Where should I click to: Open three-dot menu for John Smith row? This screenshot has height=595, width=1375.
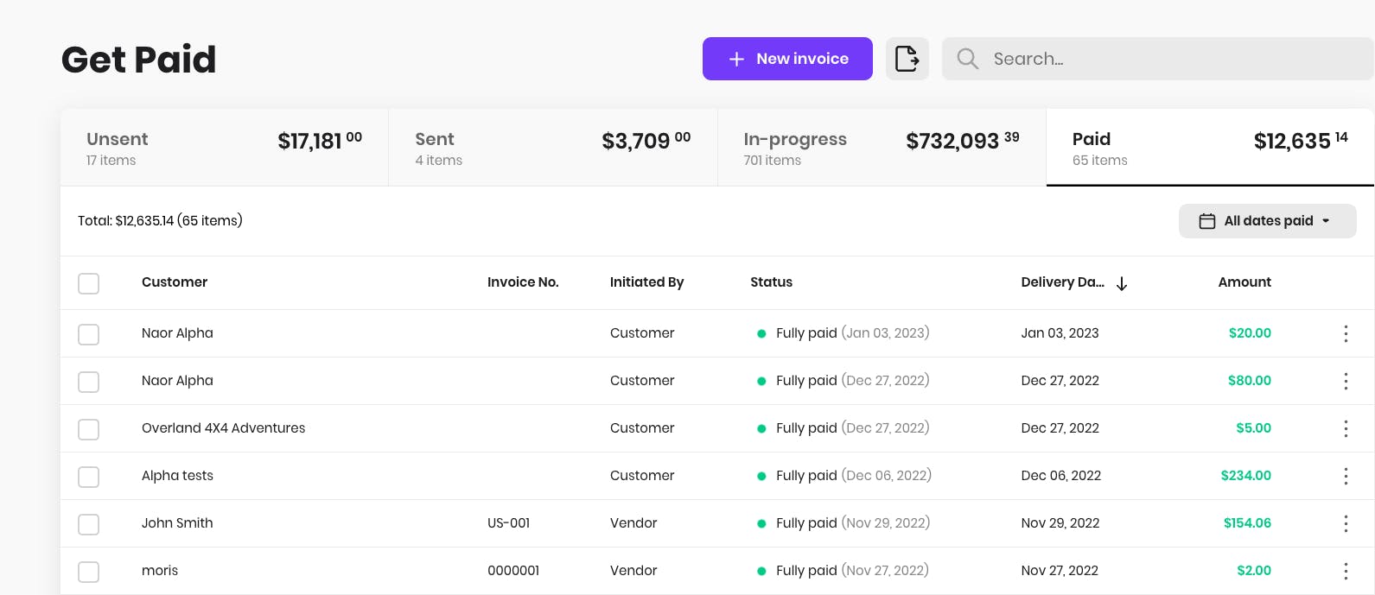pyautogui.click(x=1346, y=523)
